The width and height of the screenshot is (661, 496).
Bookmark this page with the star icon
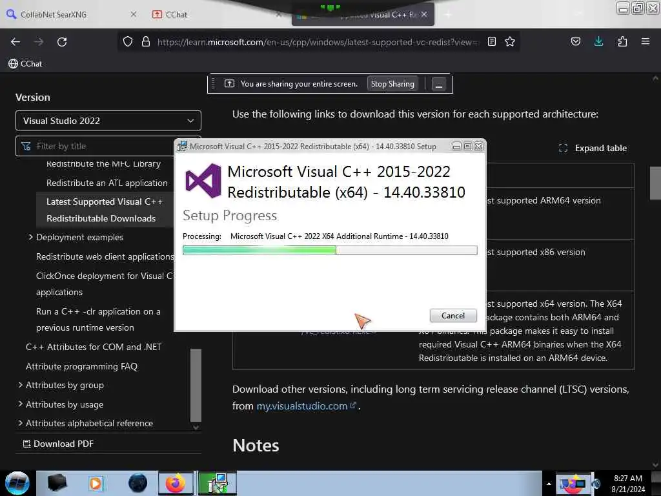510,42
